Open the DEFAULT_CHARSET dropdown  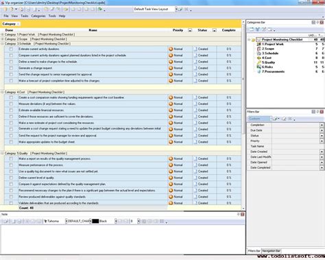click(91, 221)
